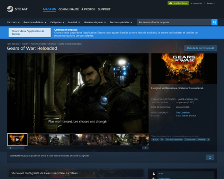
Task: Expand the Recommandations menu
Action: [x=35, y=22]
